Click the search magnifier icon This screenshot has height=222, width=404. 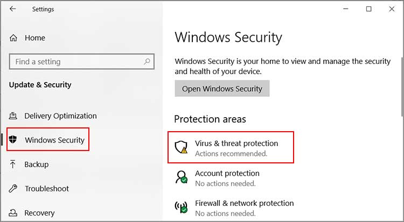[147, 62]
